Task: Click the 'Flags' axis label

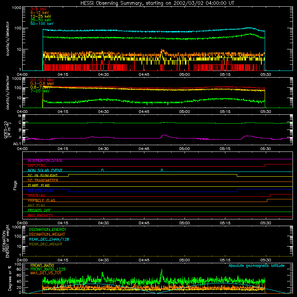Action: (15, 185)
